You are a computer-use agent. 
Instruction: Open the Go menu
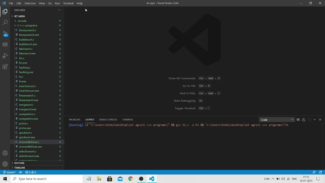tap(50, 3)
